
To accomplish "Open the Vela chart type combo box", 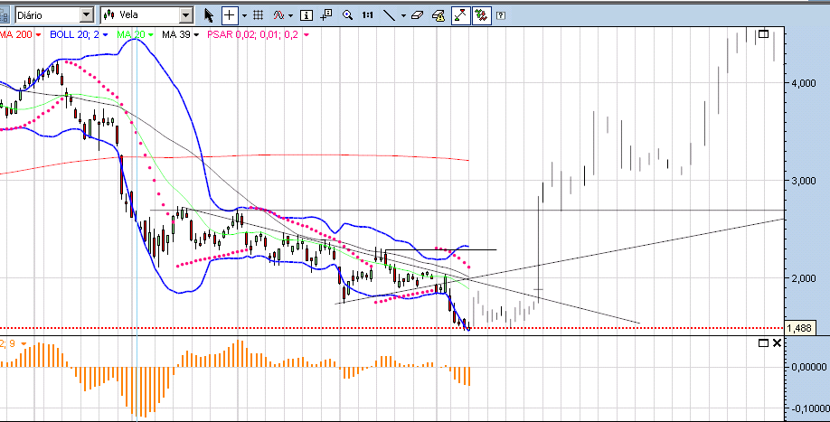I will click(146, 14).
